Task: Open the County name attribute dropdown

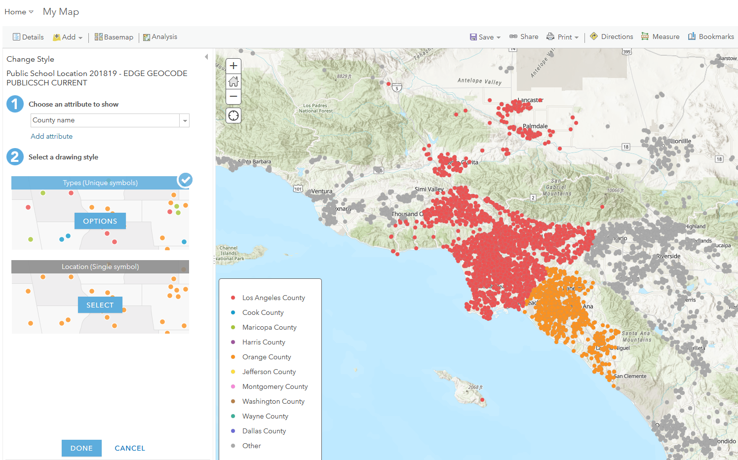Action: pyautogui.click(x=184, y=120)
